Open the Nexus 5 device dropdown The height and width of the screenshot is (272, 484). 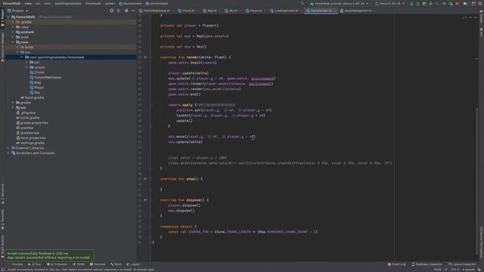(389, 3)
